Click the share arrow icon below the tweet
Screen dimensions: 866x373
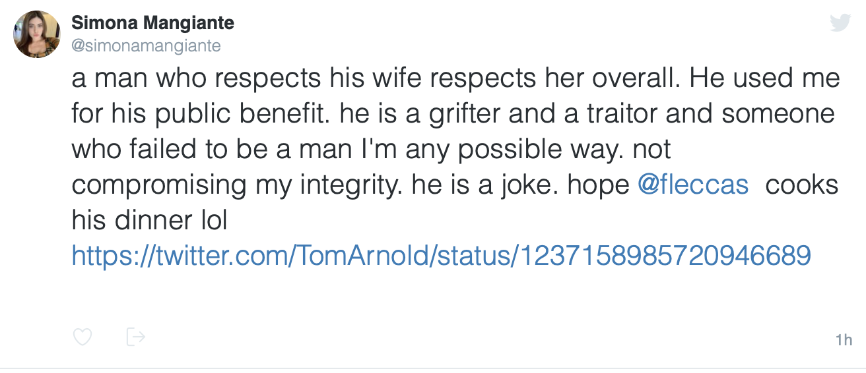tap(135, 337)
